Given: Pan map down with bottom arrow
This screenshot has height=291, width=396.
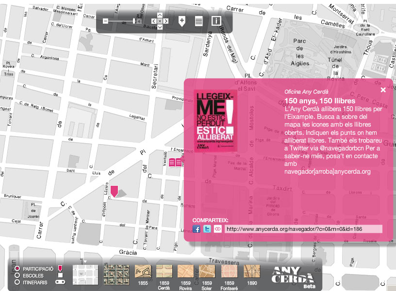Looking at the screenshot, I should (x=160, y=27).
